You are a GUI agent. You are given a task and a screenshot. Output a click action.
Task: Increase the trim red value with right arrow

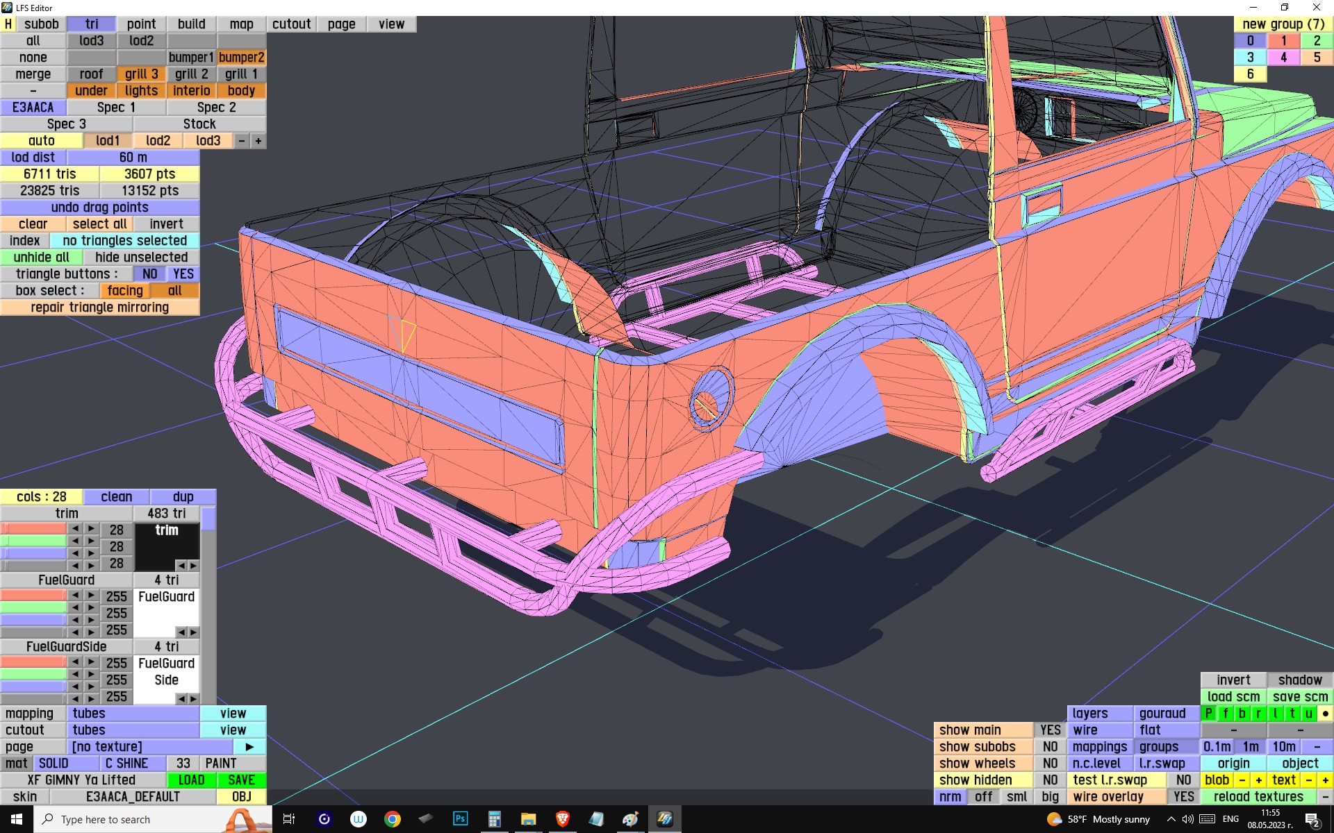pos(92,529)
